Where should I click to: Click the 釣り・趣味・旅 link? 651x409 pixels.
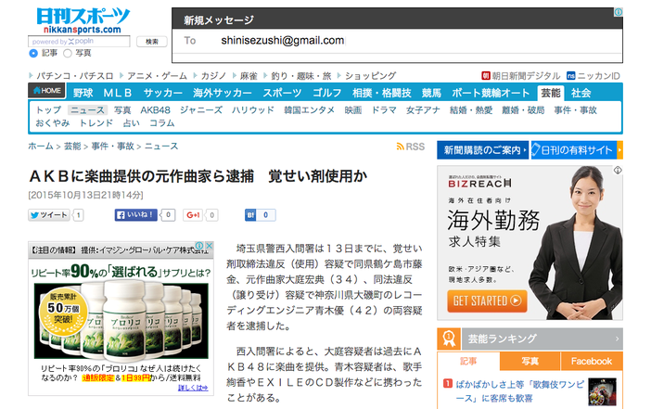click(301, 76)
